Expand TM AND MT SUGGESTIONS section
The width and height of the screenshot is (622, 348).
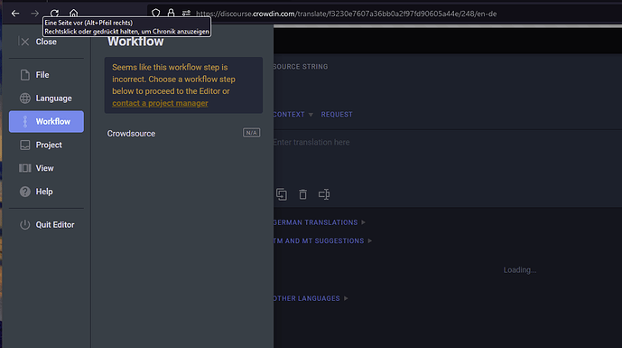(x=322, y=240)
